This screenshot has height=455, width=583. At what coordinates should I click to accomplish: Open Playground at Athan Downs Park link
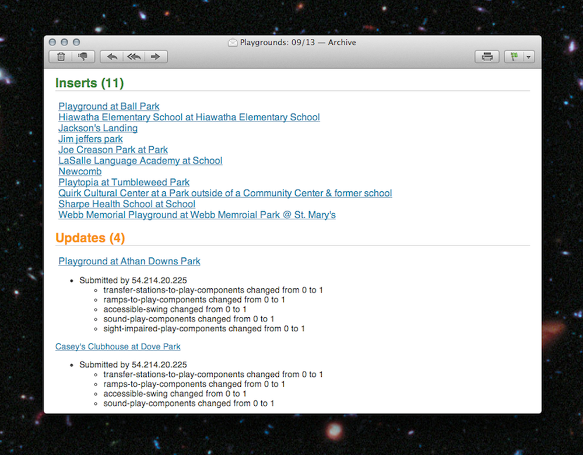click(129, 261)
